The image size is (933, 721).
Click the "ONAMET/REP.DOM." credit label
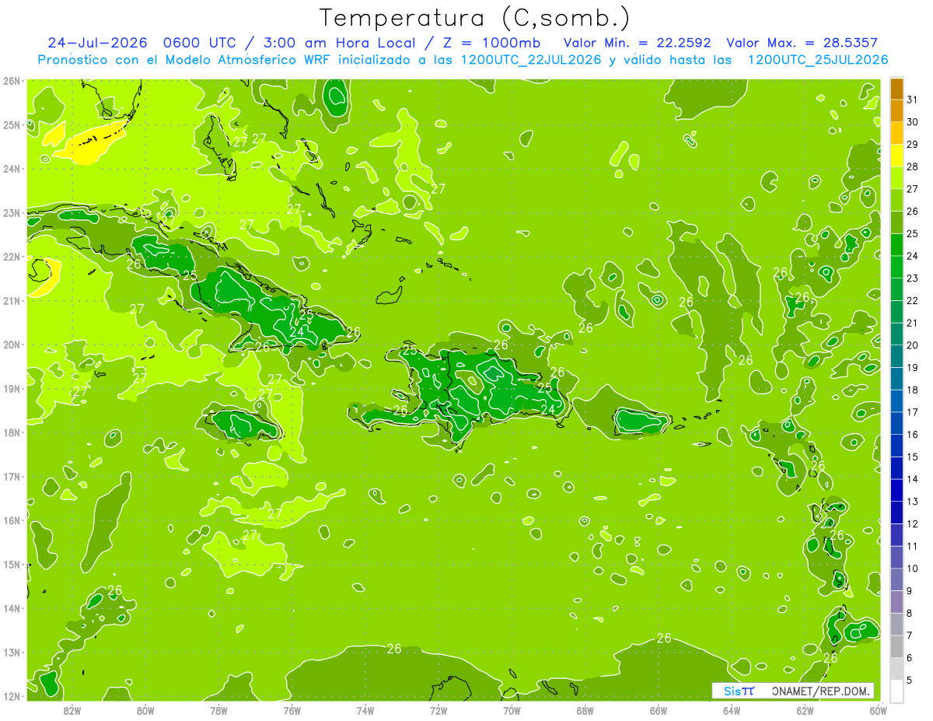click(x=822, y=691)
